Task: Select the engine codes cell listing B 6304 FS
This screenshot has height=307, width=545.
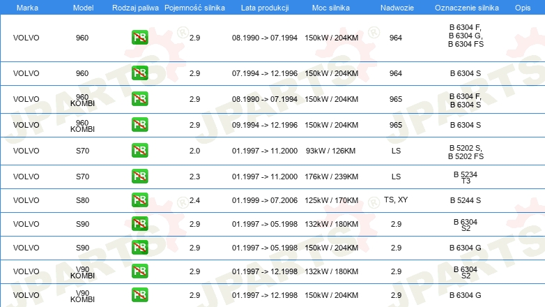Action: pyautogui.click(x=466, y=36)
